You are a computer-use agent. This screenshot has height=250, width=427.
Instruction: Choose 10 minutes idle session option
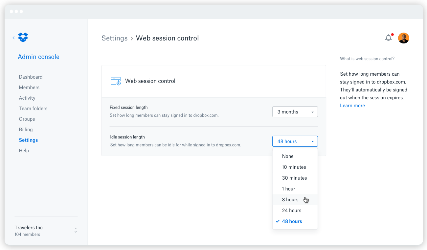pyautogui.click(x=294, y=167)
